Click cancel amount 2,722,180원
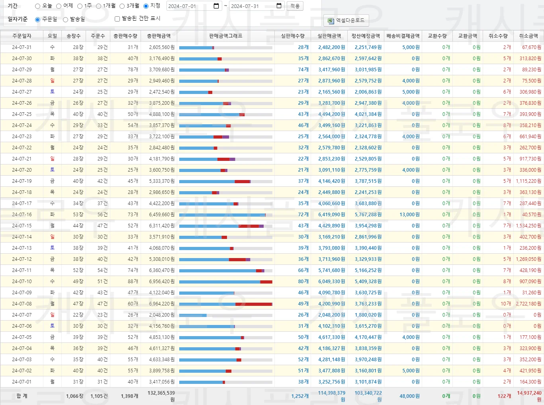 [528, 303]
